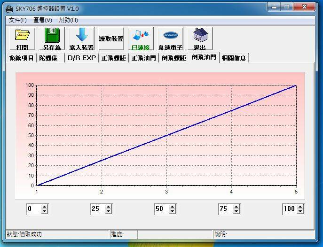Open the 幫助(H) menu
323x247 pixels.
(x=68, y=20)
